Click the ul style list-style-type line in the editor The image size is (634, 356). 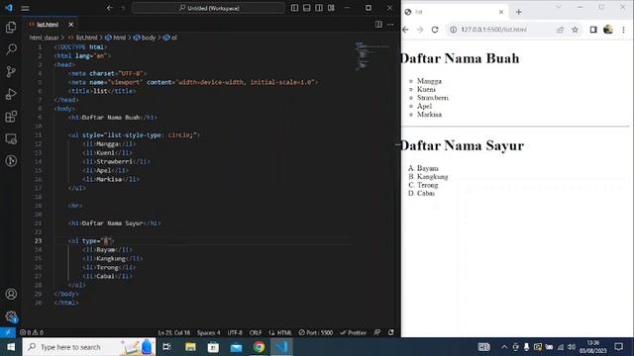134,135
